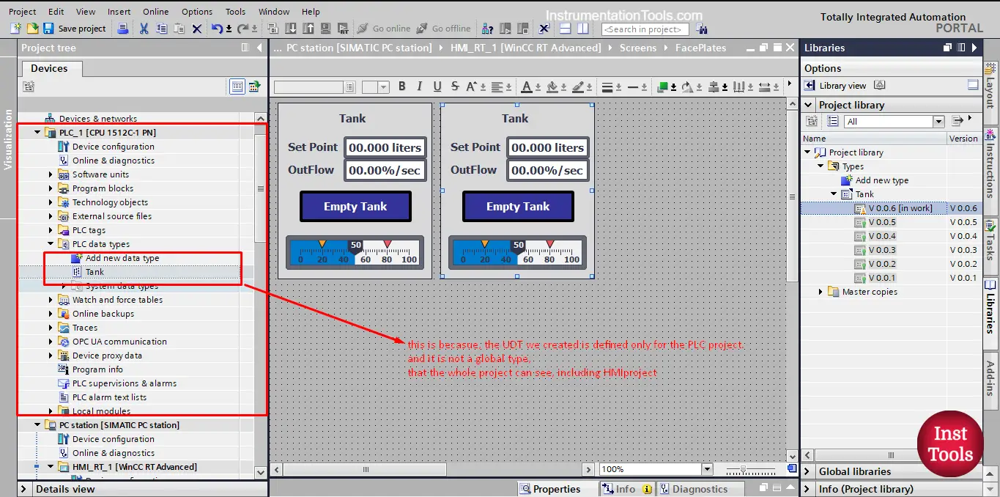Click the Open project icon
Screen dimensions: 1000x497
pos(32,29)
